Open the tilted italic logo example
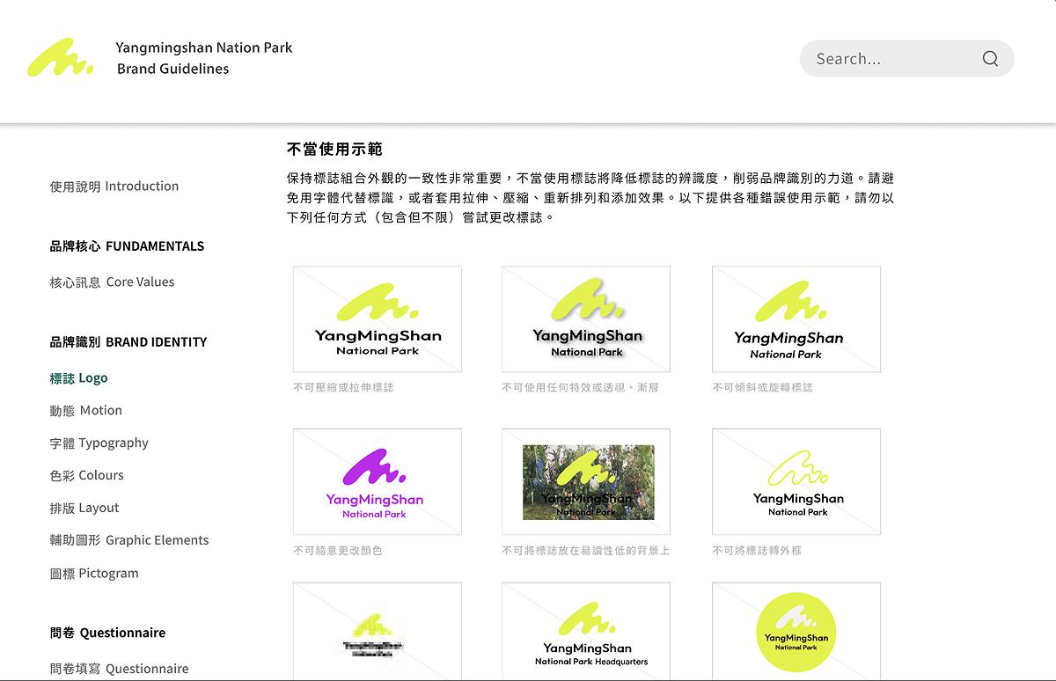Screen dimensions: 1056x681 pos(796,319)
